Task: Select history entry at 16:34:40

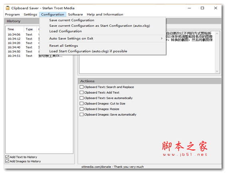Action: (x=40, y=47)
